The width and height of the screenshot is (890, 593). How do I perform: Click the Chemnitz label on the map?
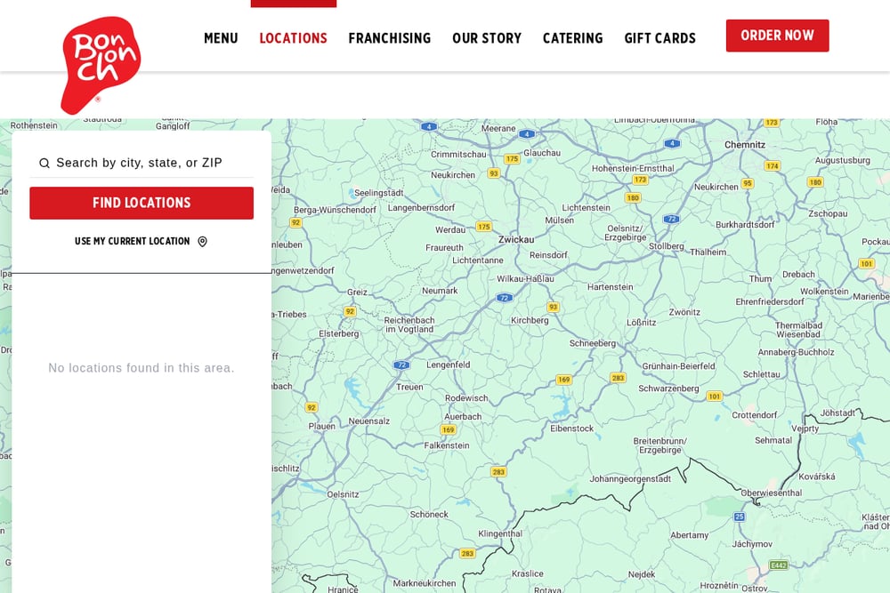point(745,145)
